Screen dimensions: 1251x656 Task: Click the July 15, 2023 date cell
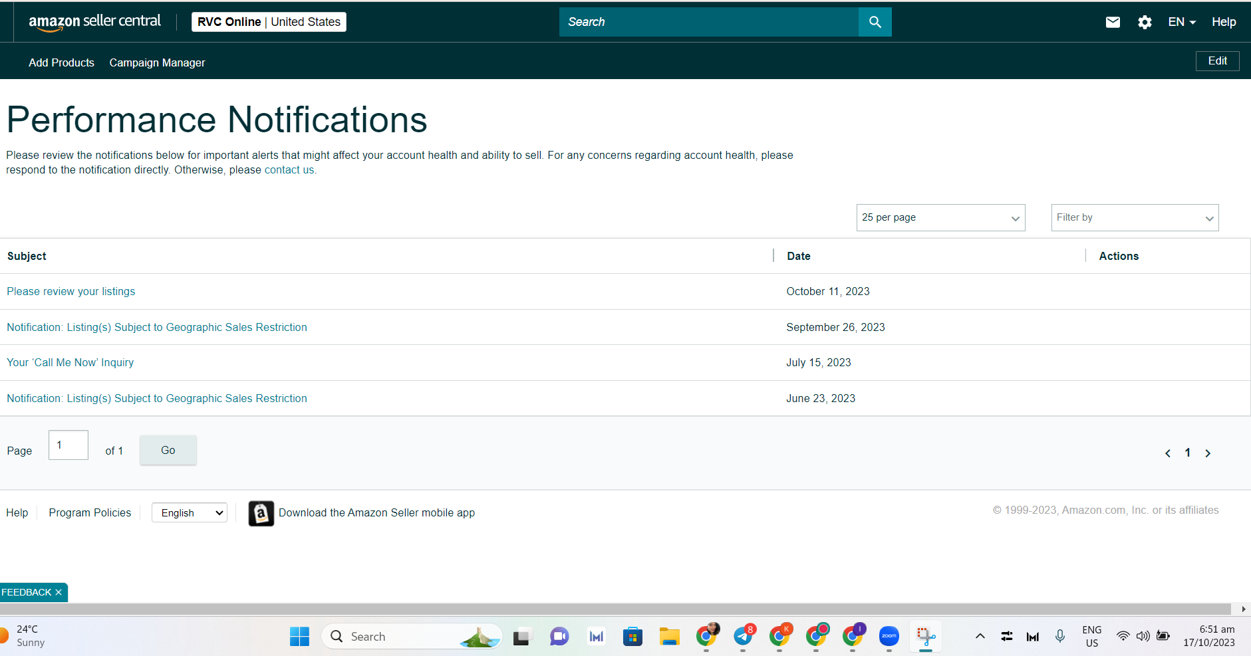818,362
